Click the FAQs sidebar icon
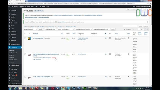This screenshot has width=160, height=90. 9,29
